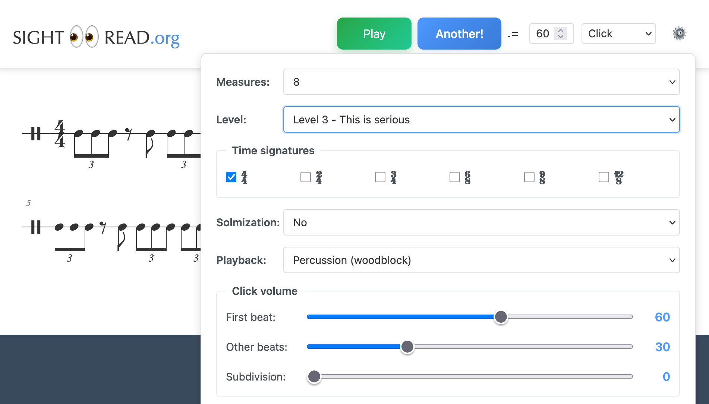The height and width of the screenshot is (404, 709).
Task: Expand the Level dropdown
Action: coord(481,120)
